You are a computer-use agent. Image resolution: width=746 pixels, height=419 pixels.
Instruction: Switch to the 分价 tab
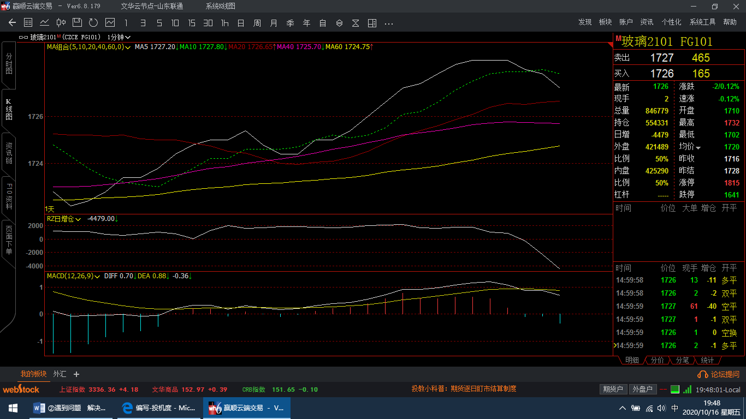click(x=658, y=361)
